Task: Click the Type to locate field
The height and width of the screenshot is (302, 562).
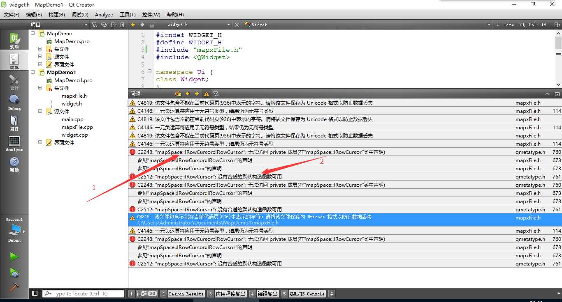Action: coord(83,293)
